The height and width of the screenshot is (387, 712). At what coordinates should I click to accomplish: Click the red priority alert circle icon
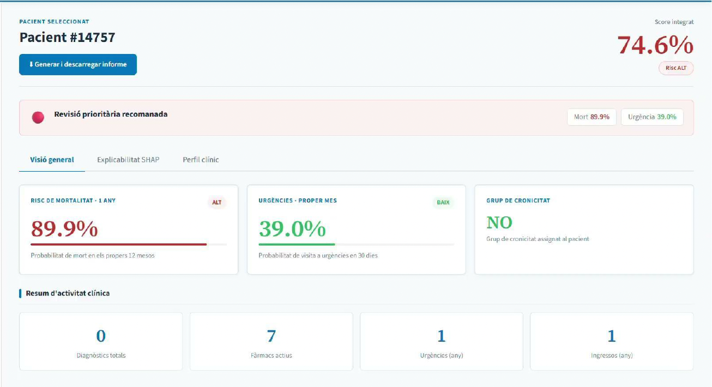point(38,117)
